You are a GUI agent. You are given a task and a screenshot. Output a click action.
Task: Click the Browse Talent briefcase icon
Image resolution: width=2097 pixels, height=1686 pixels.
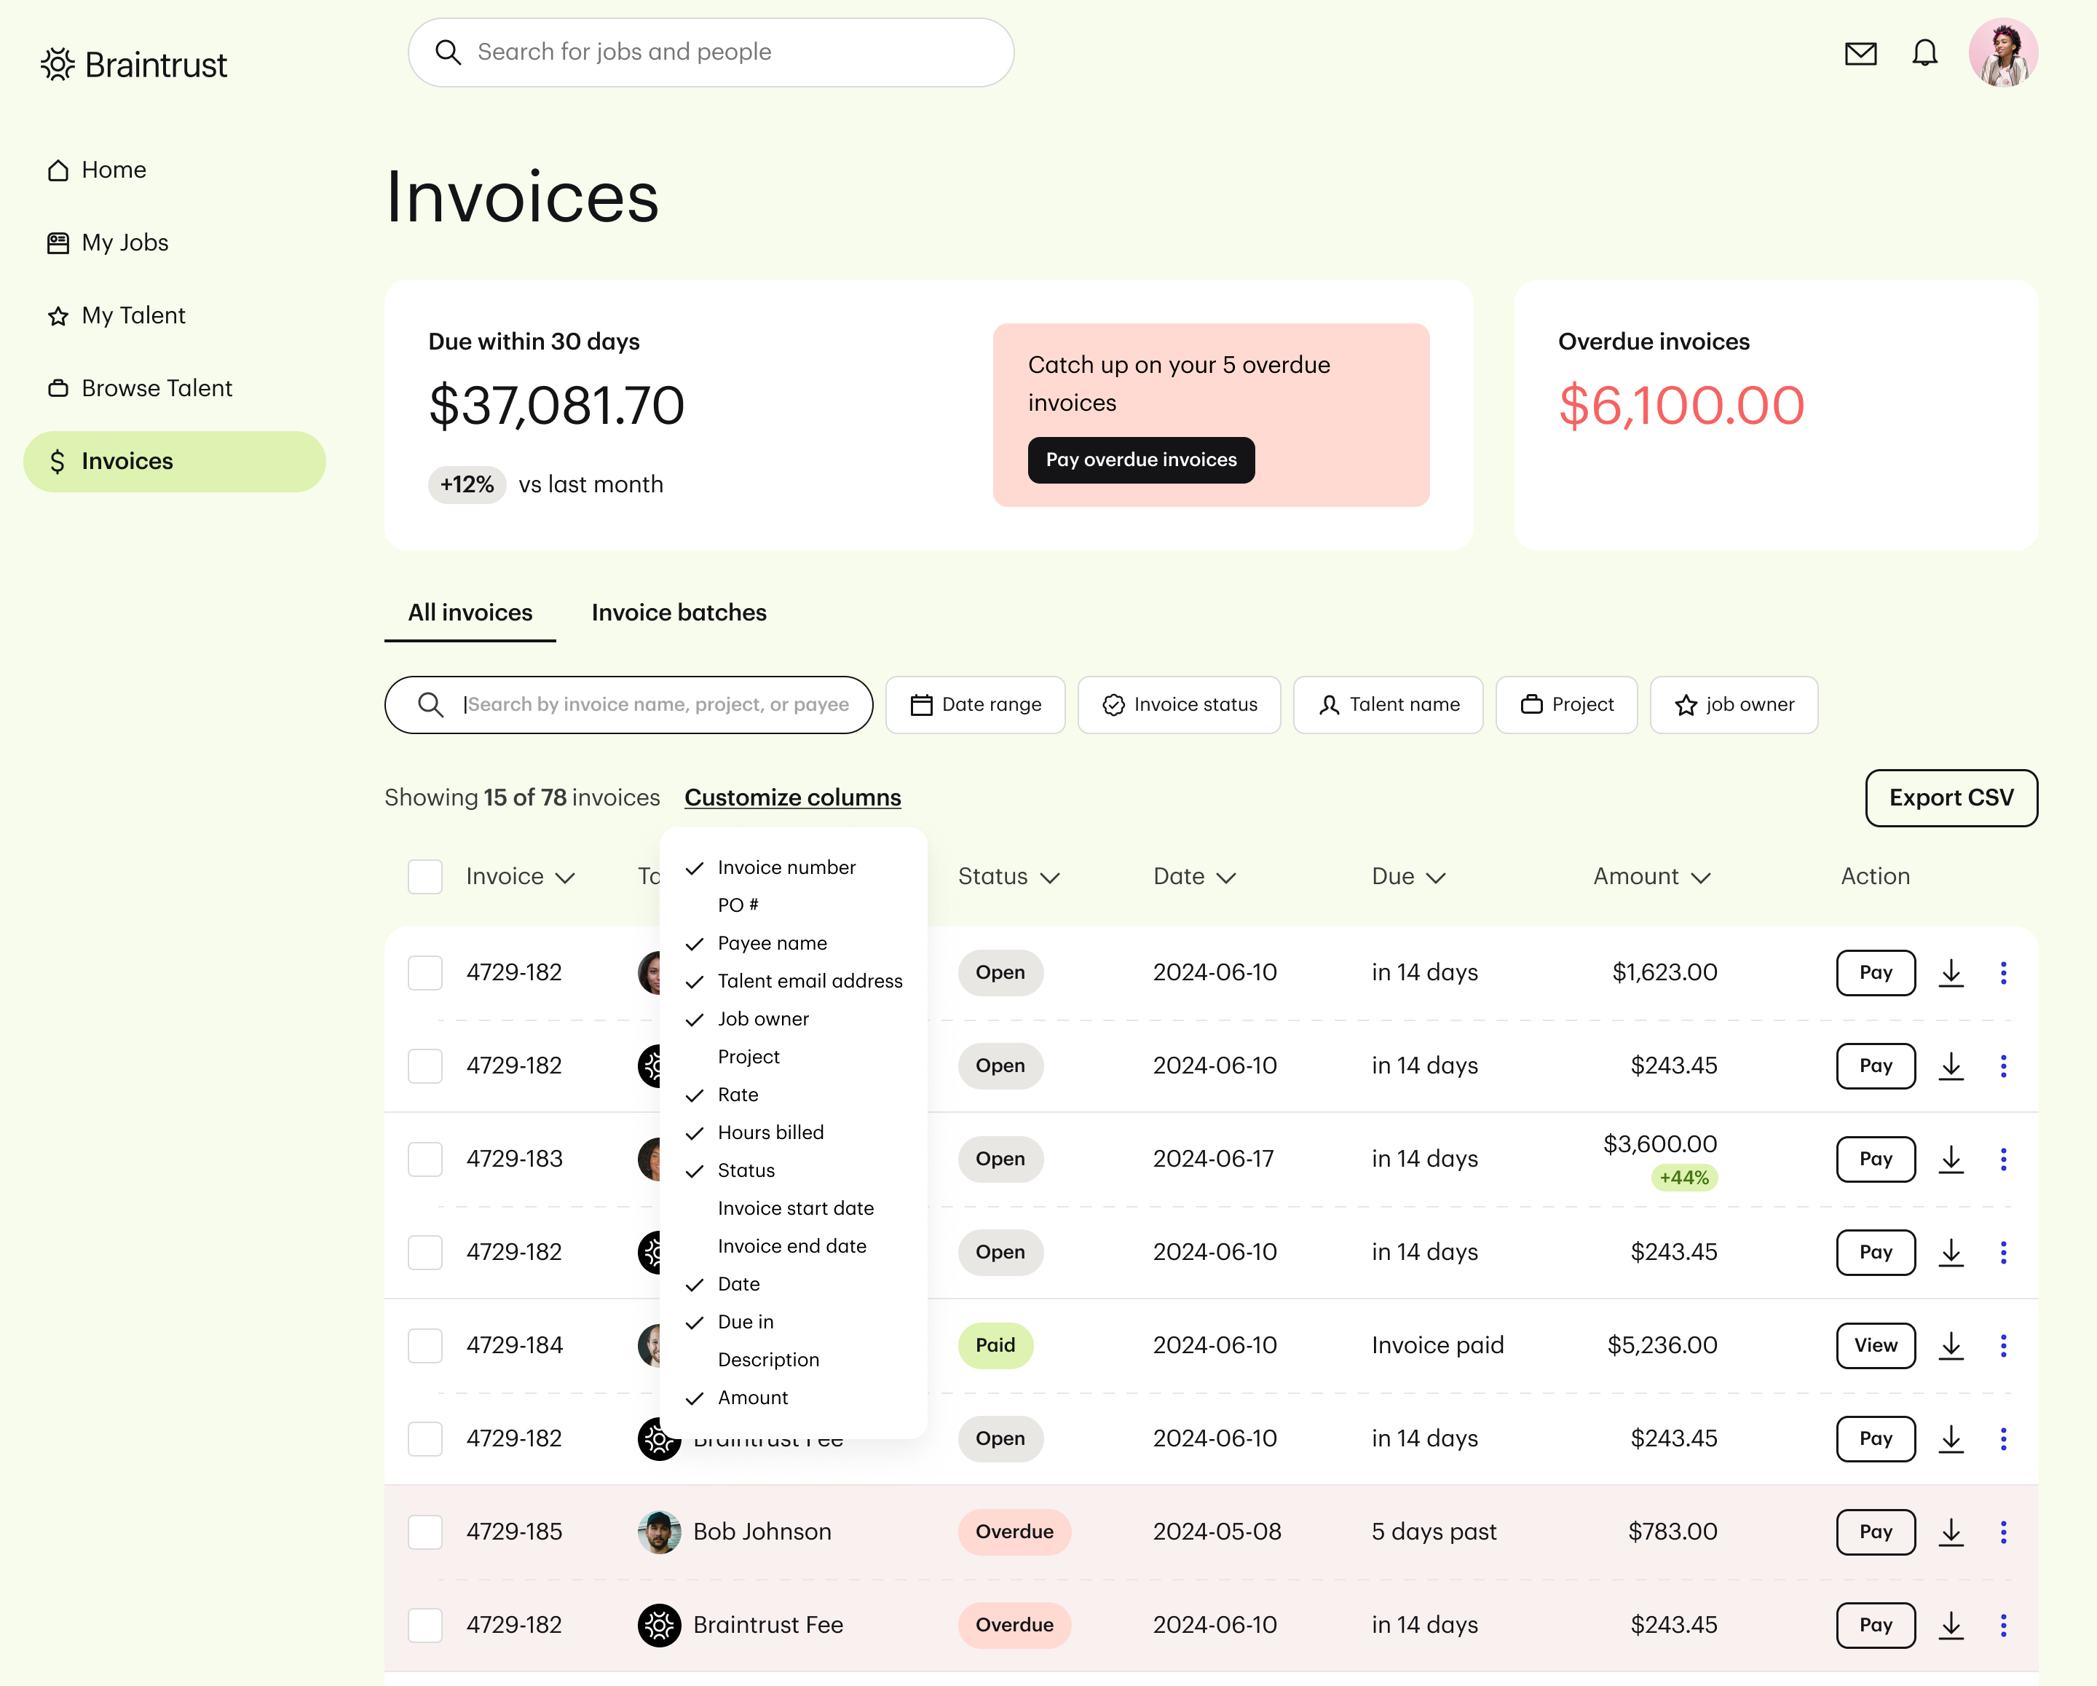pos(58,387)
